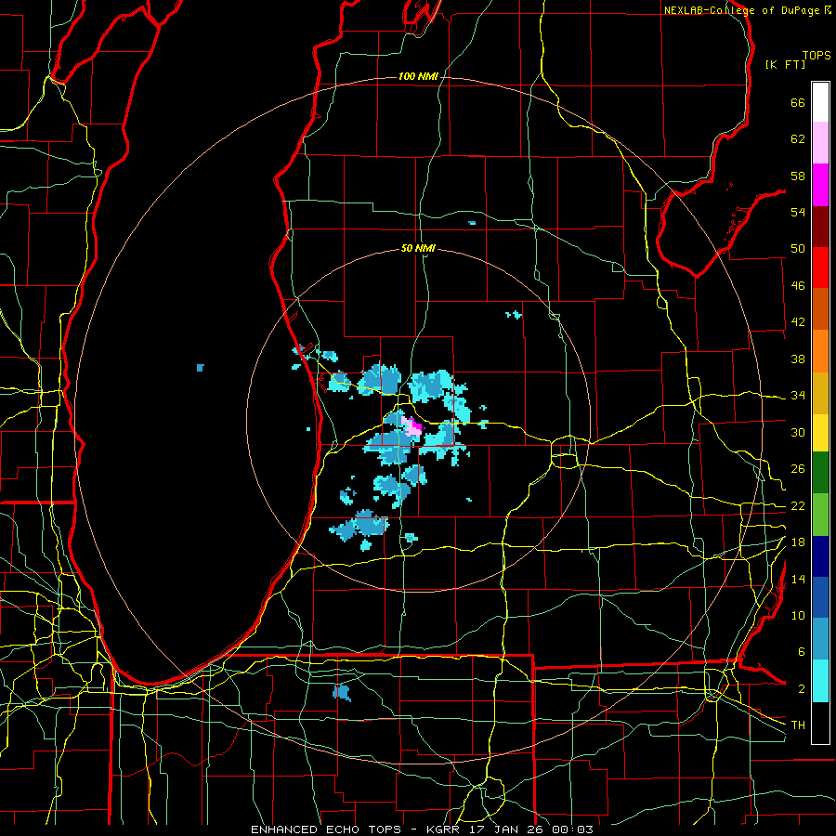Click the TOPS legend title
This screenshot has height=836, width=836.
[816, 55]
